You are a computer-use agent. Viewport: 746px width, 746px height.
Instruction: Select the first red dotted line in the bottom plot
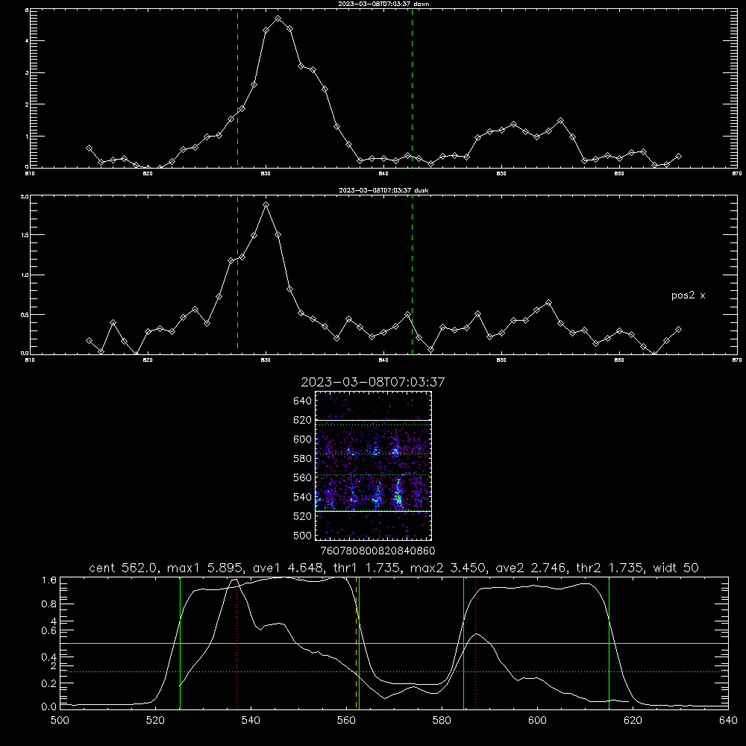point(237,642)
